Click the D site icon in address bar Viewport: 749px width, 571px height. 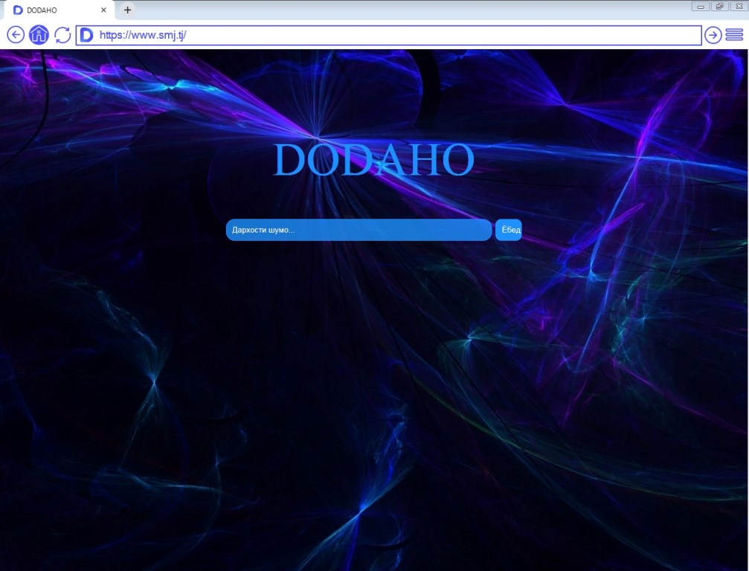pyautogui.click(x=86, y=35)
